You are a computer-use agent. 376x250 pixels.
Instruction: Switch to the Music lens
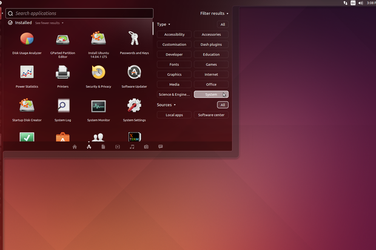132,146
